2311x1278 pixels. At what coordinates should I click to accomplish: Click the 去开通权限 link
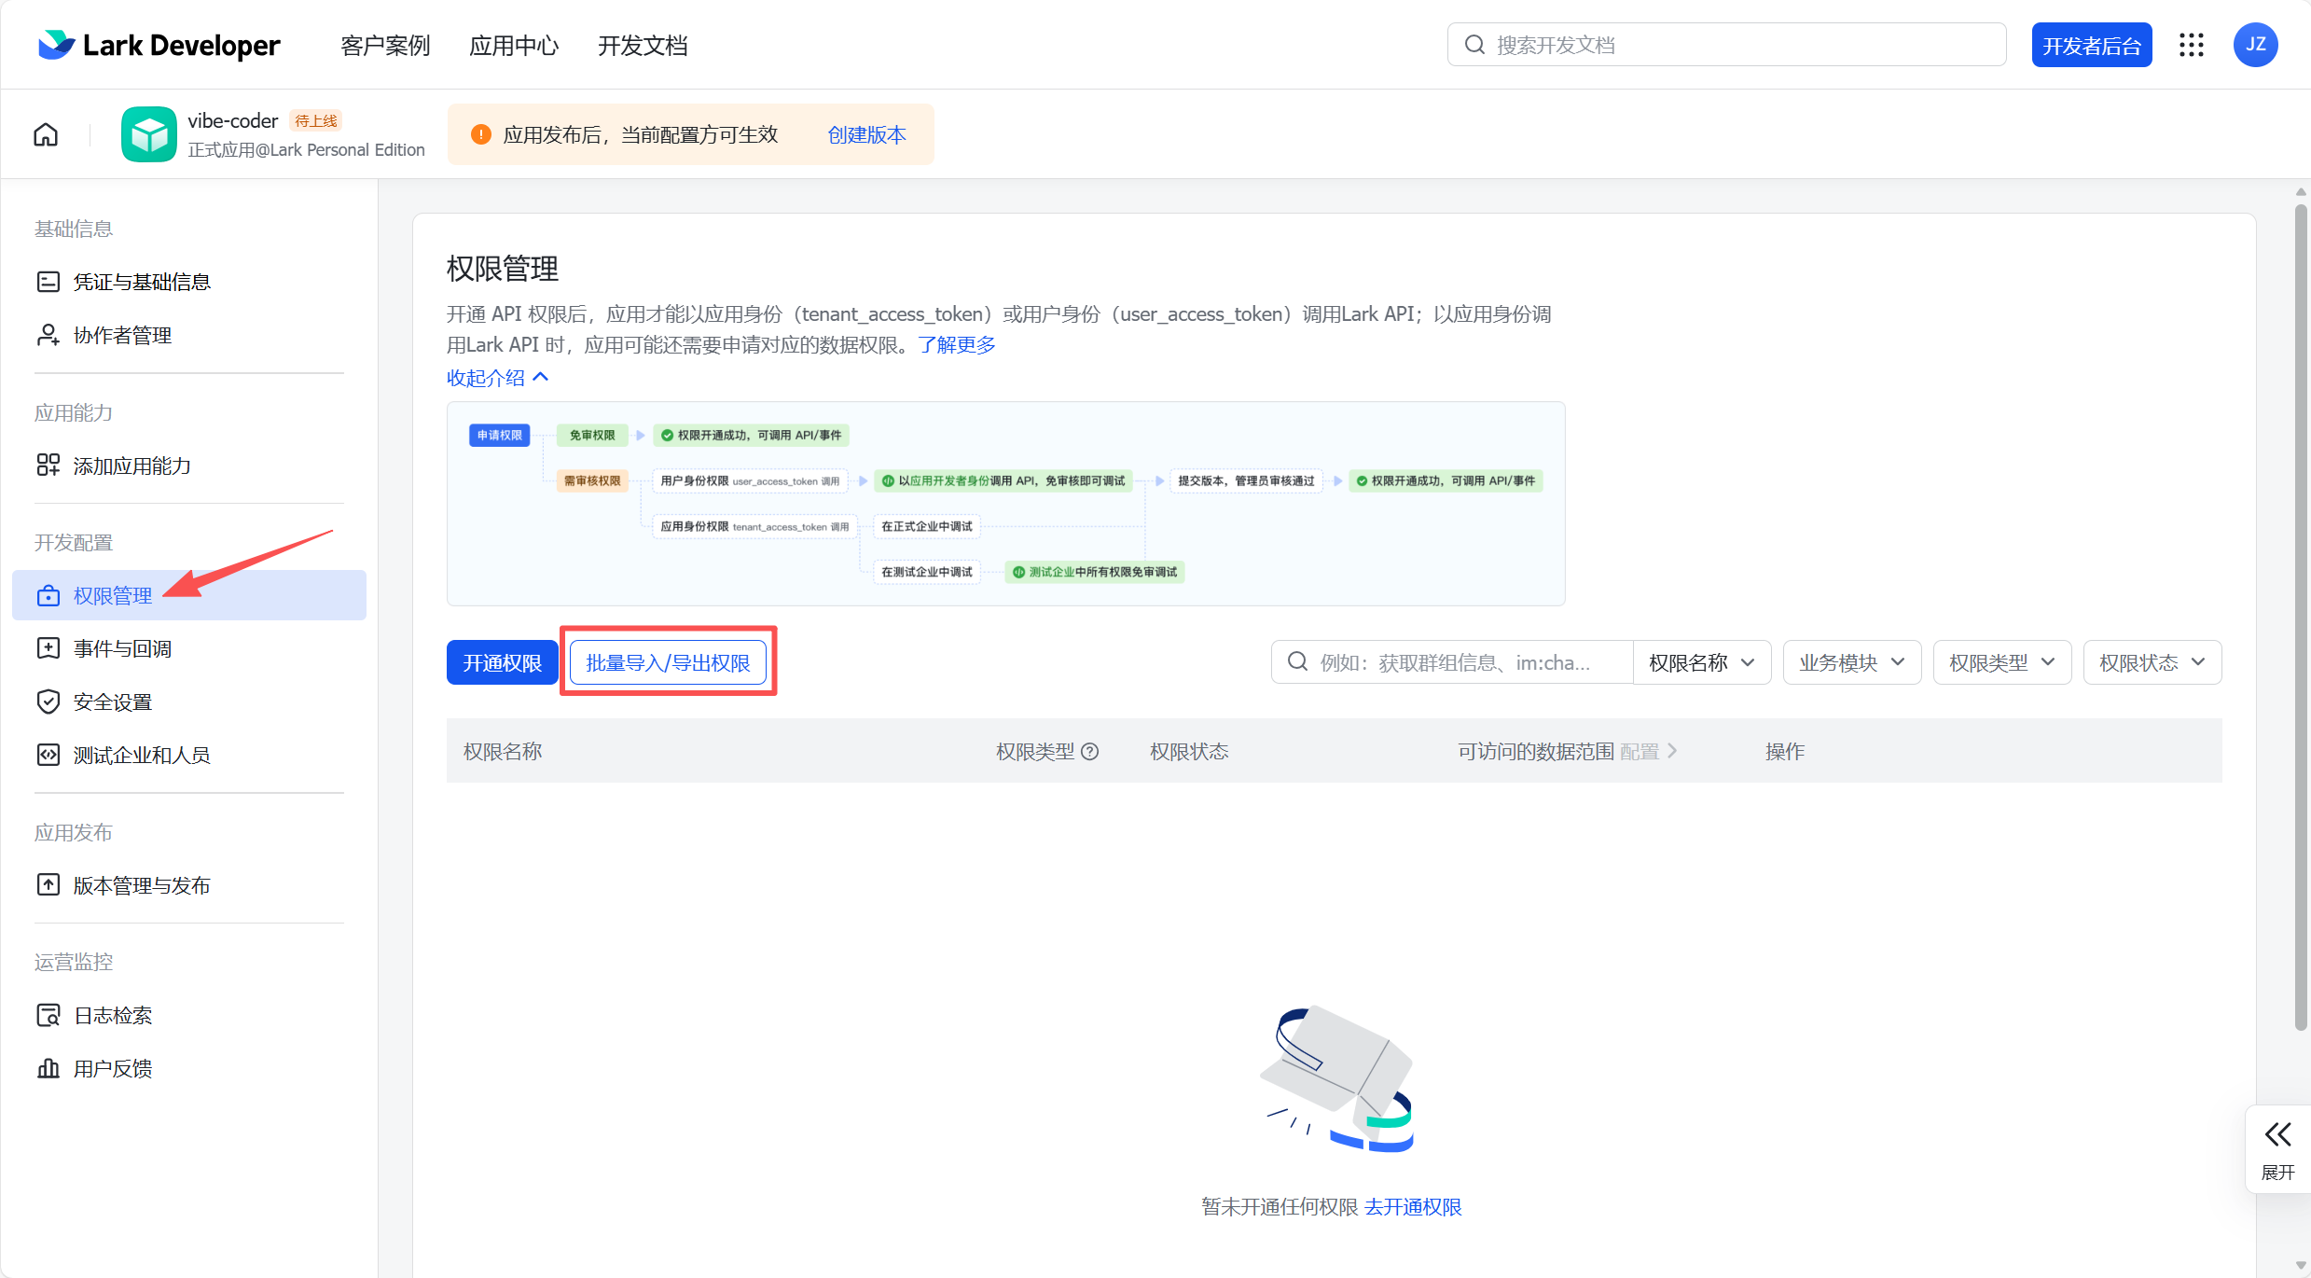pyautogui.click(x=1412, y=1206)
